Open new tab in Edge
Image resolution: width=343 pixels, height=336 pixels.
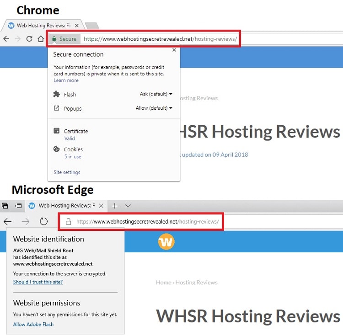pyautogui.click(x=115, y=206)
